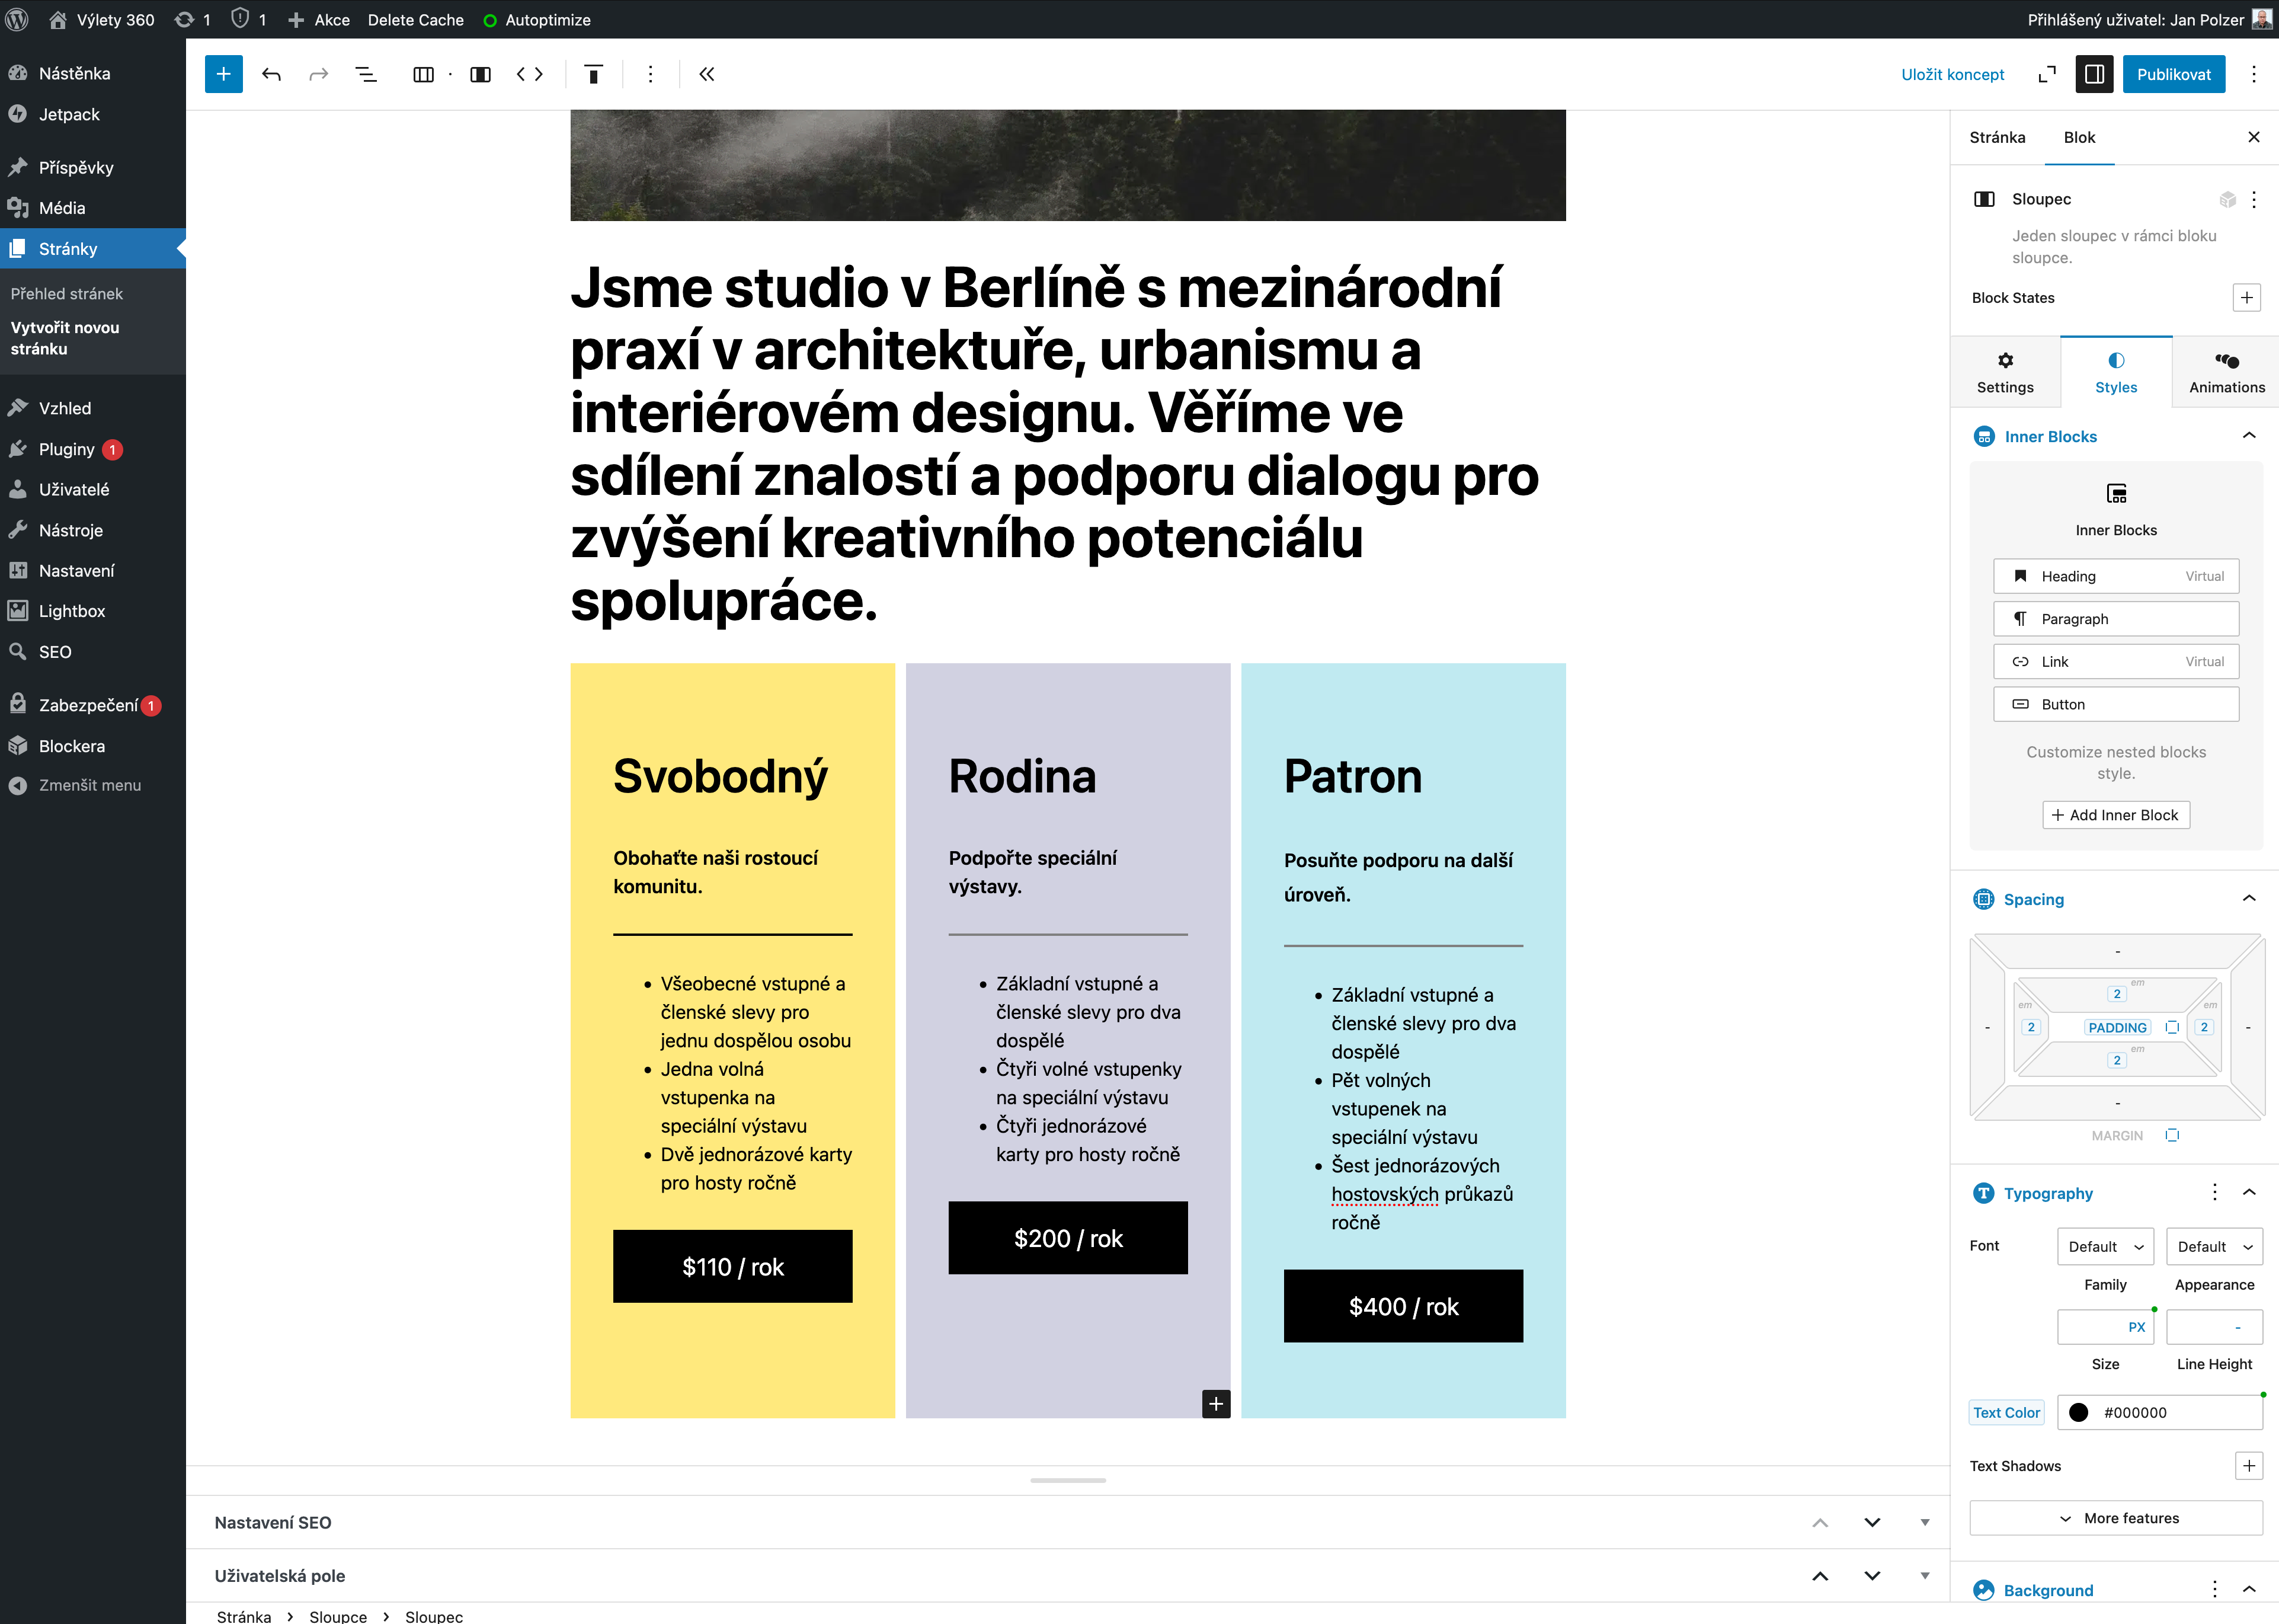2279x1624 pixels.
Task: Open security shield notice in admin bar
Action: pos(249,19)
